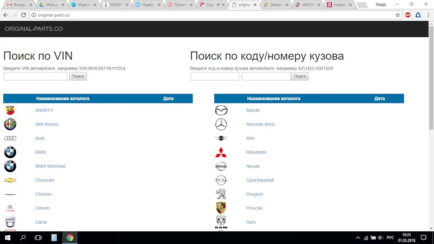Click the Audi four rings logo

(x=10, y=138)
